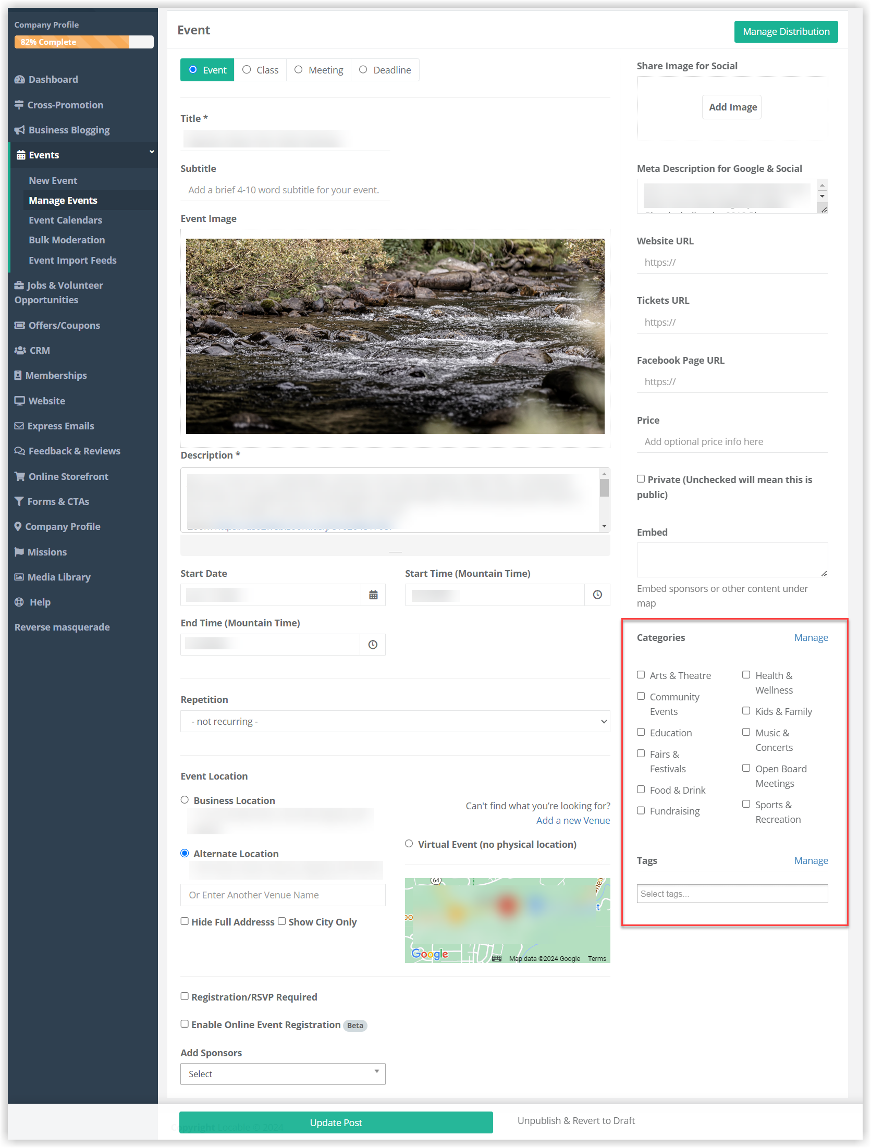Select the Class type radio option
Image resolution: width=871 pixels, height=1148 pixels.
247,69
